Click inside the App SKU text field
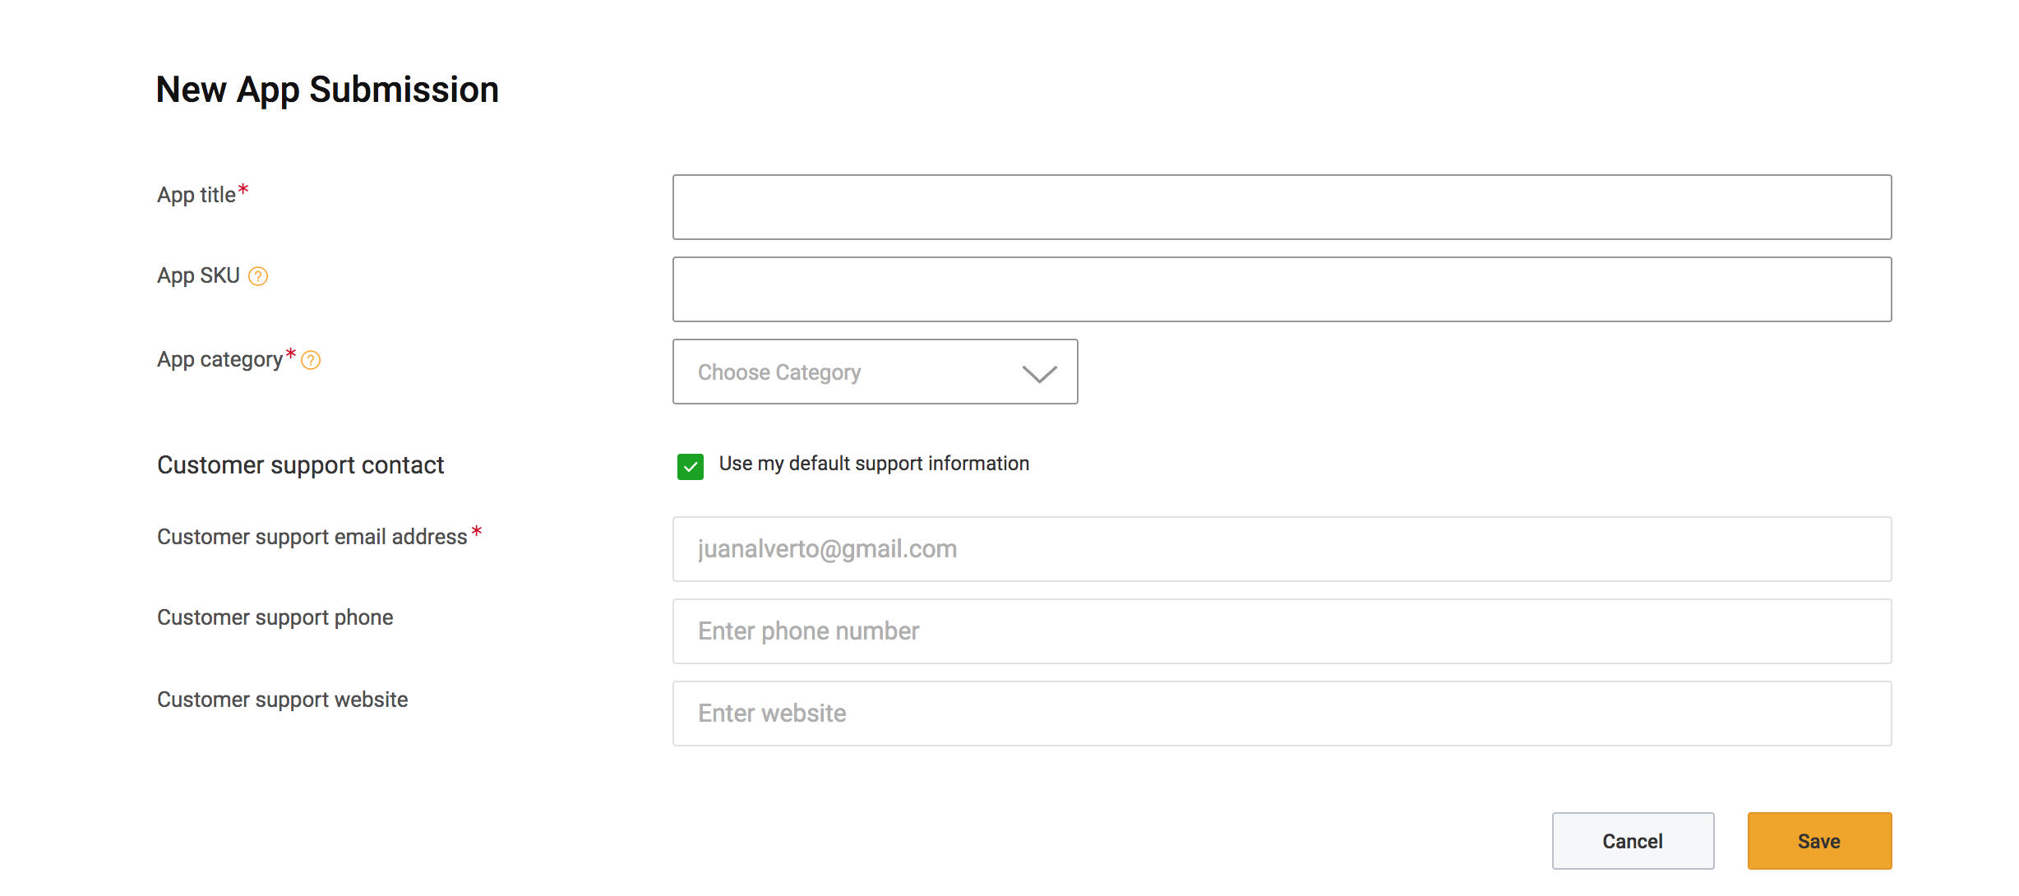The image size is (2019, 896). click(x=1282, y=289)
